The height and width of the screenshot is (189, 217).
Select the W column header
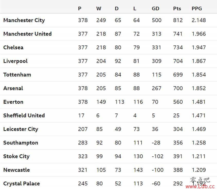tap(99, 8)
